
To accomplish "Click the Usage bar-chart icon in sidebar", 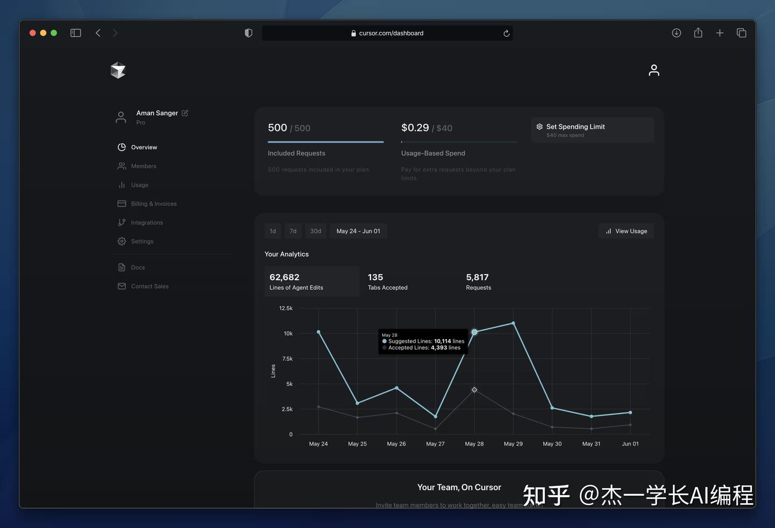I will tap(122, 185).
